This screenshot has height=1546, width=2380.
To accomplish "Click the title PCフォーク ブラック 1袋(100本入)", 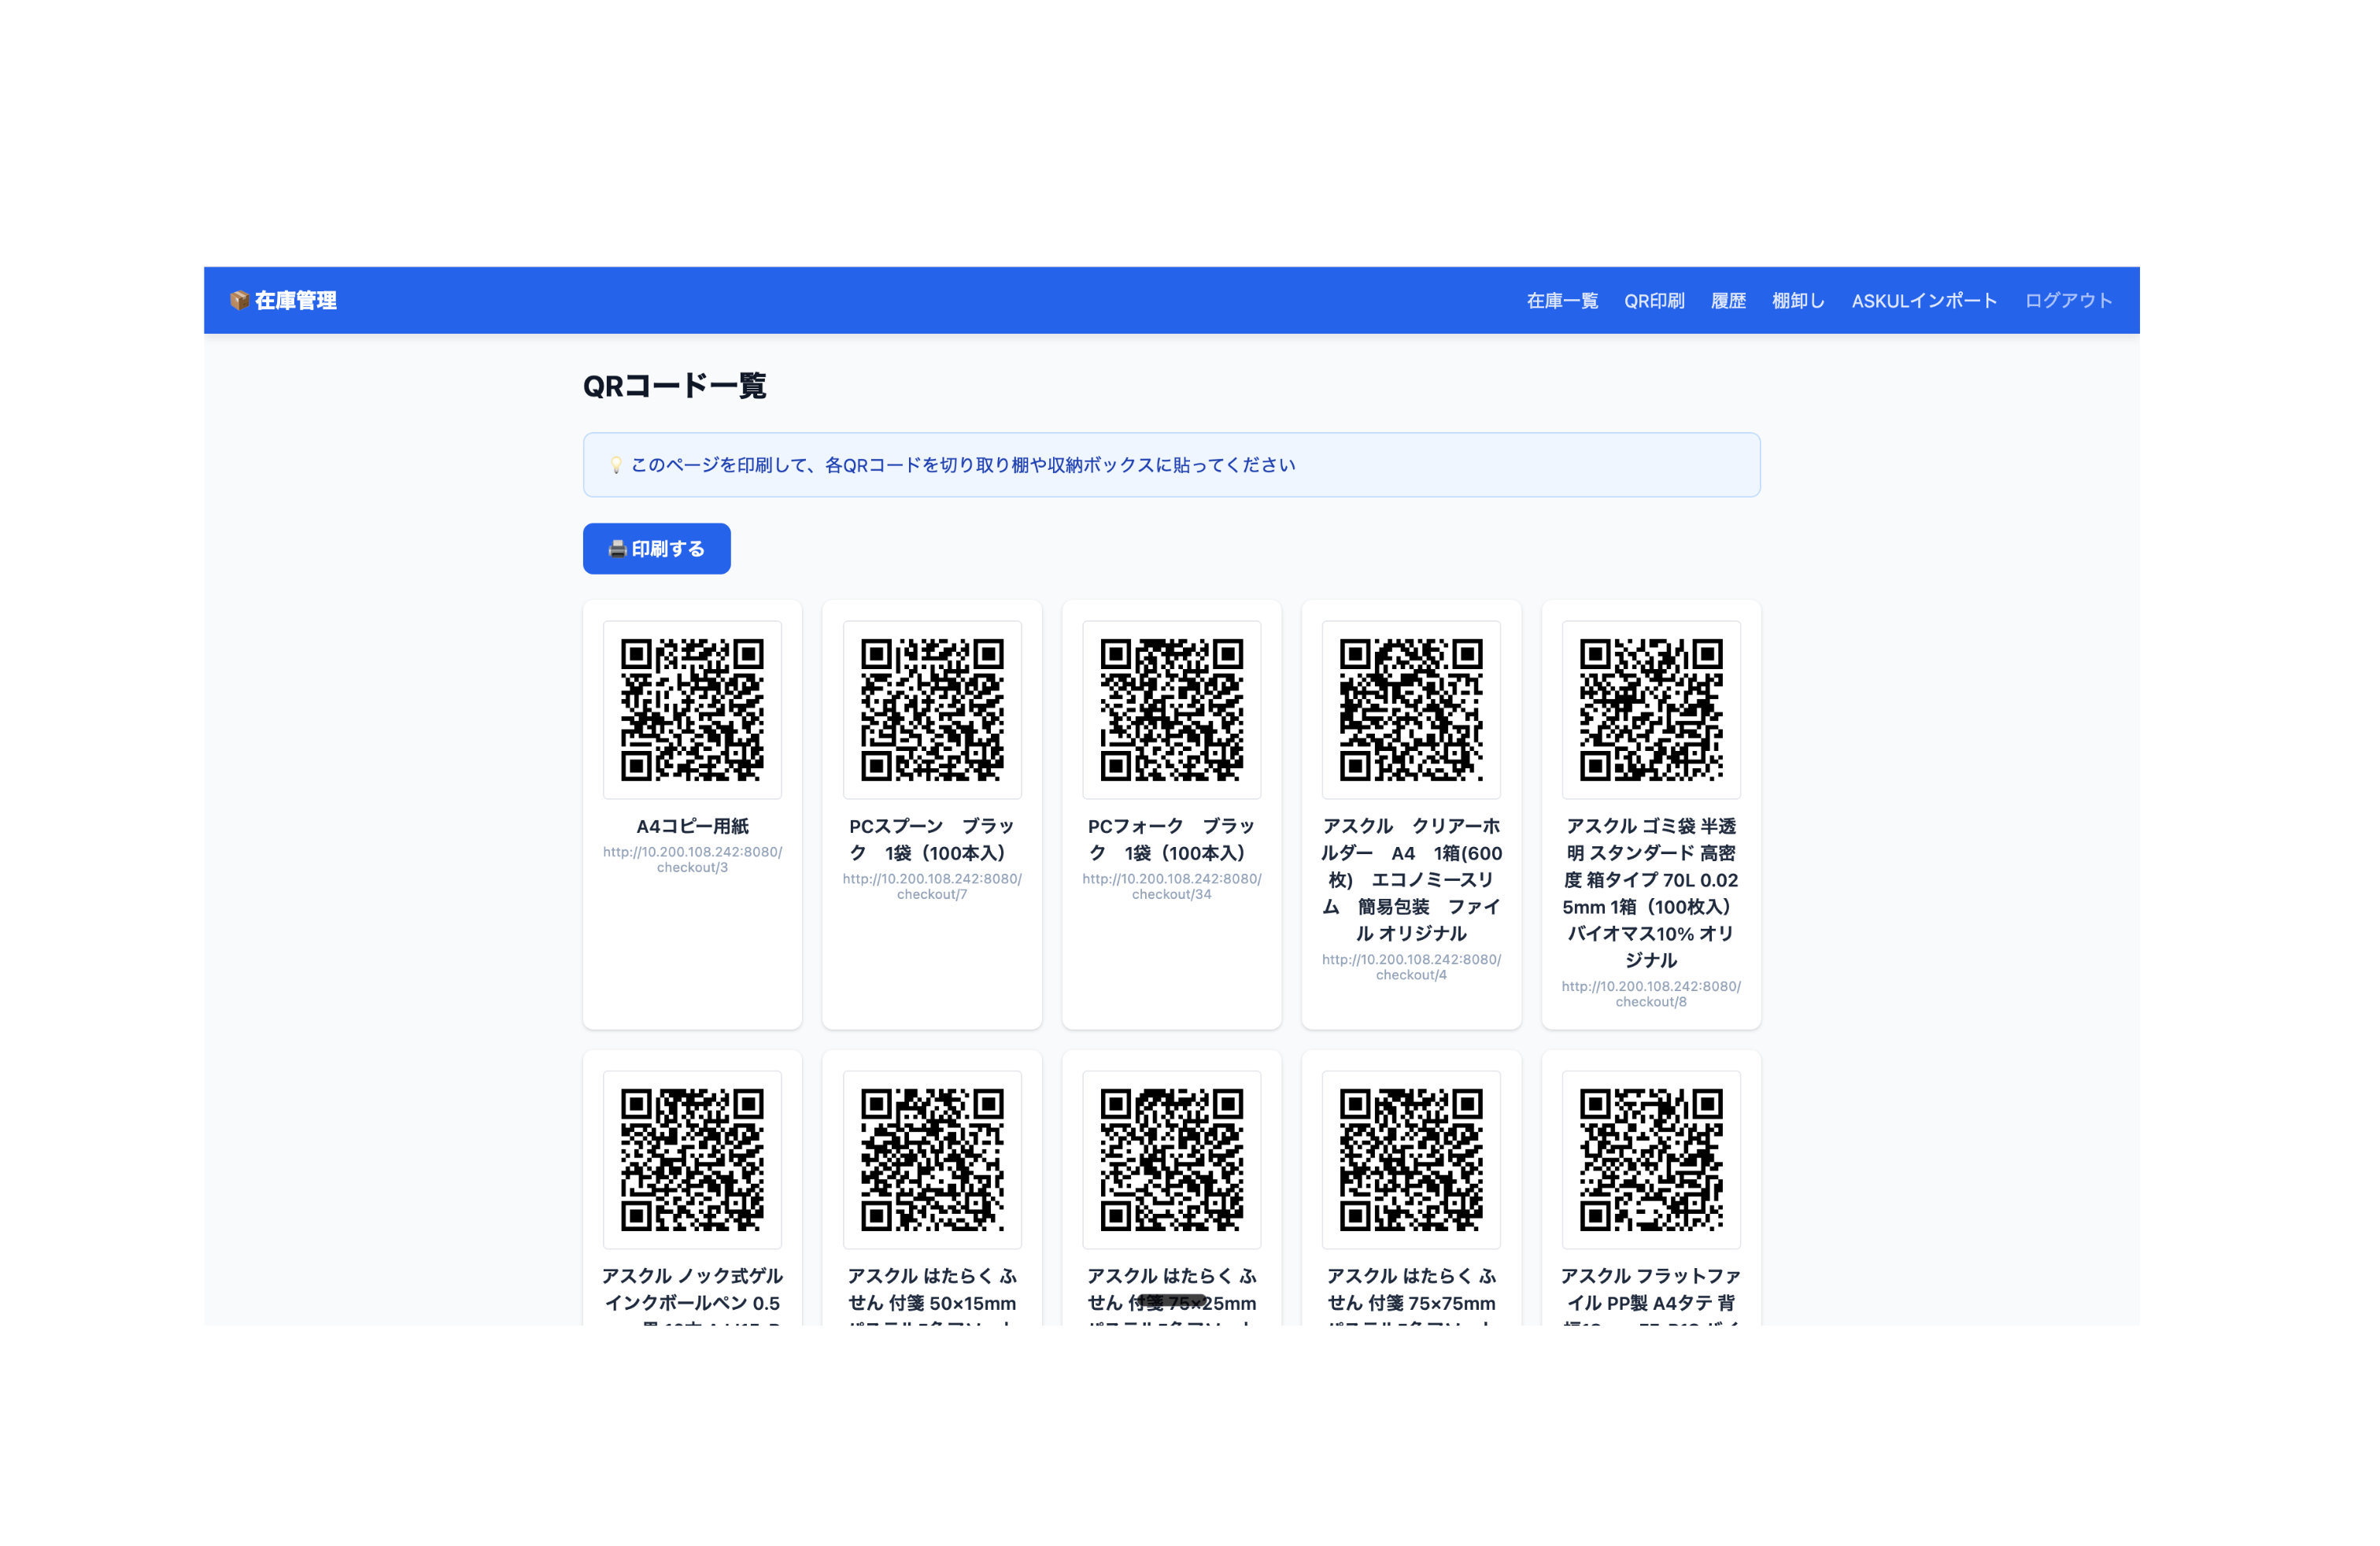I will click(1172, 840).
